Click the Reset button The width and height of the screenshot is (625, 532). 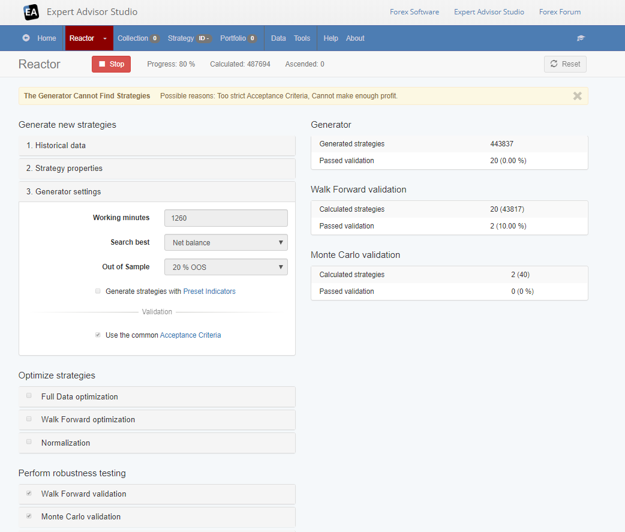[x=565, y=64]
